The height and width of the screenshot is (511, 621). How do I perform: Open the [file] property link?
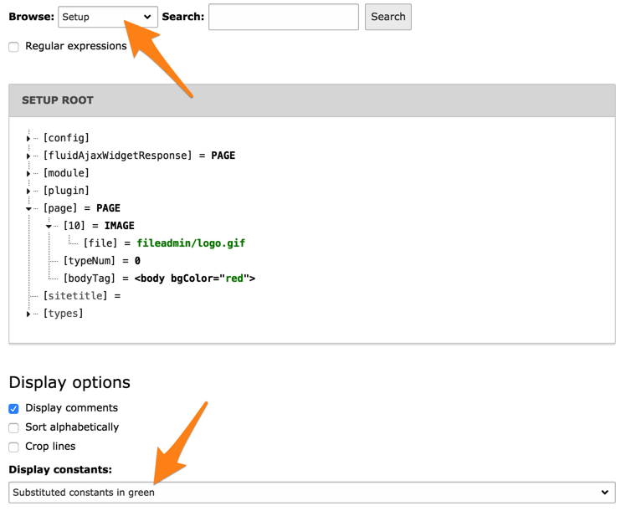(104, 243)
